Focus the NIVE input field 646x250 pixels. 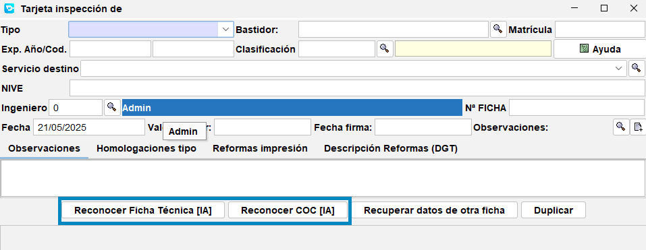point(357,88)
